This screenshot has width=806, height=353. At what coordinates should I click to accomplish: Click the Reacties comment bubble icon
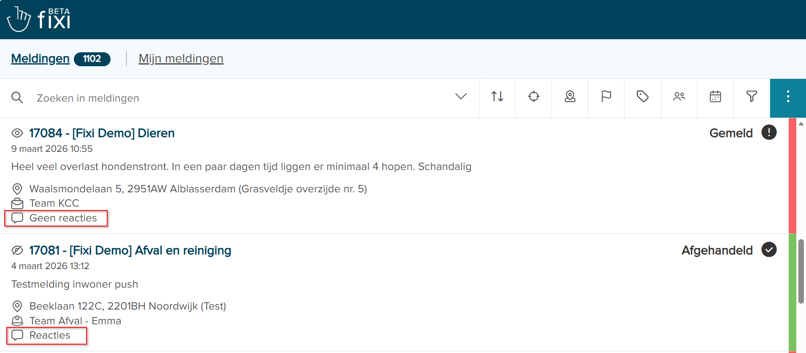tap(17, 335)
